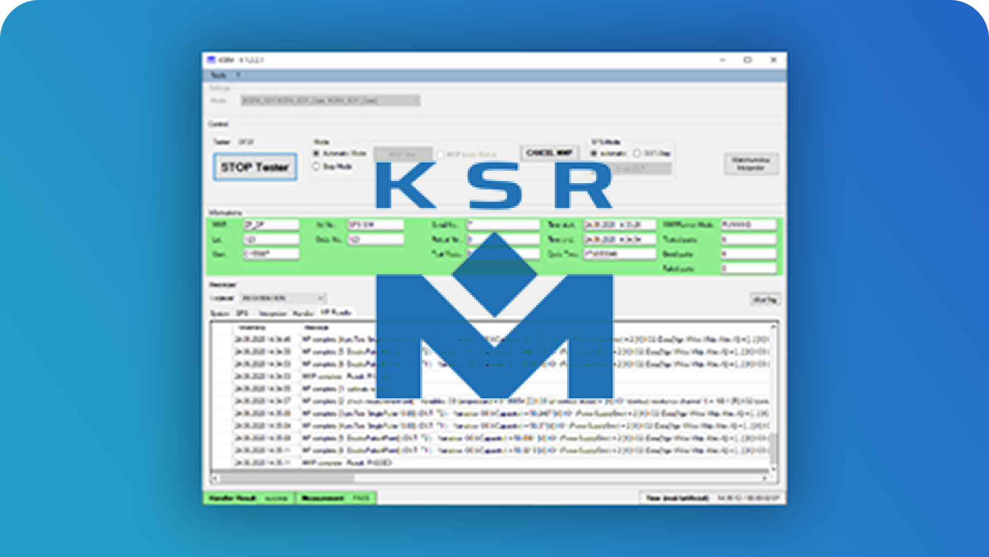Click the Good parts field

coord(749,254)
